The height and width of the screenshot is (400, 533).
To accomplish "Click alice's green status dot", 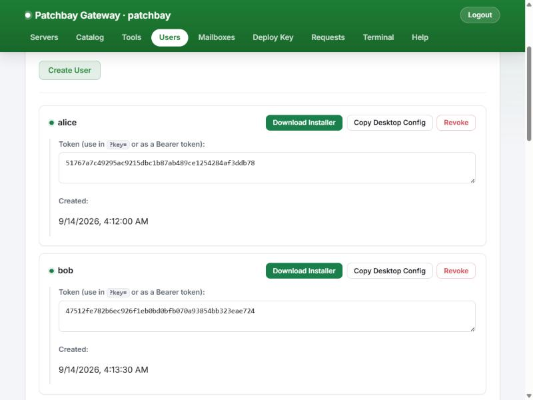I will pos(52,123).
